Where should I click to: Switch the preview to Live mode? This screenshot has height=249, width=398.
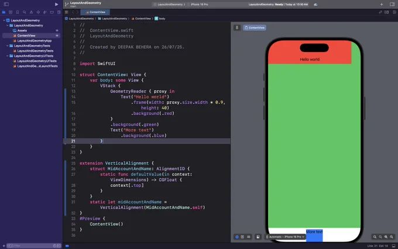coord(237,237)
